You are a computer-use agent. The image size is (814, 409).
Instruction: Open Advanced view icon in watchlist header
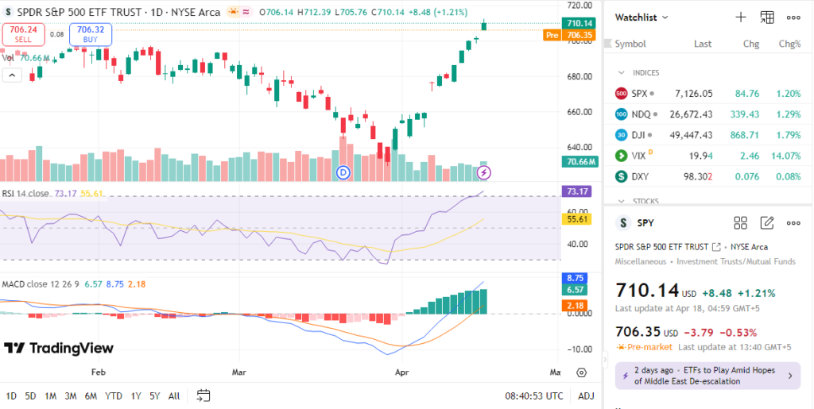point(767,17)
